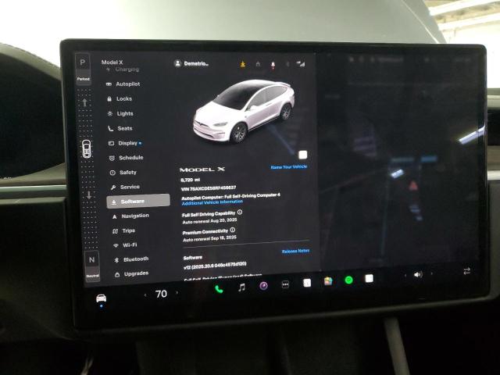The image size is (500, 375).
Task: Open the music note media app
Action: click(x=241, y=287)
